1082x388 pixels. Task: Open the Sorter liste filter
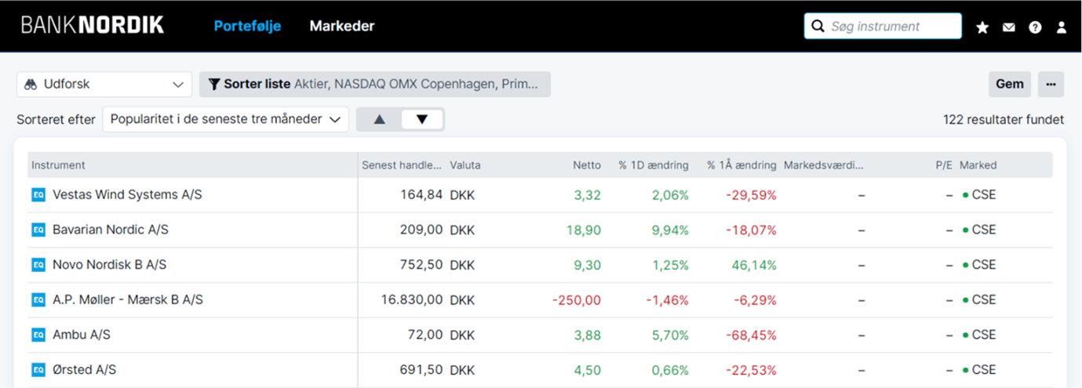point(374,85)
